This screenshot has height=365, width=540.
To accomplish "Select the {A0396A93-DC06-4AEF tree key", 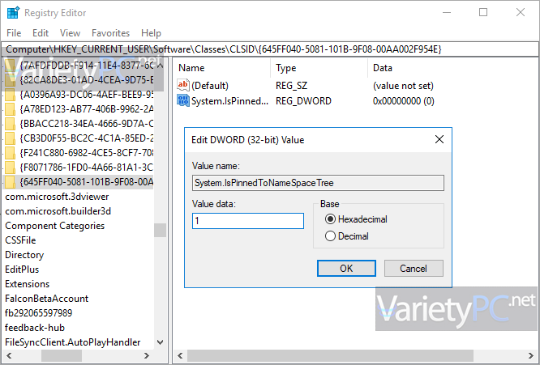I will [87, 95].
